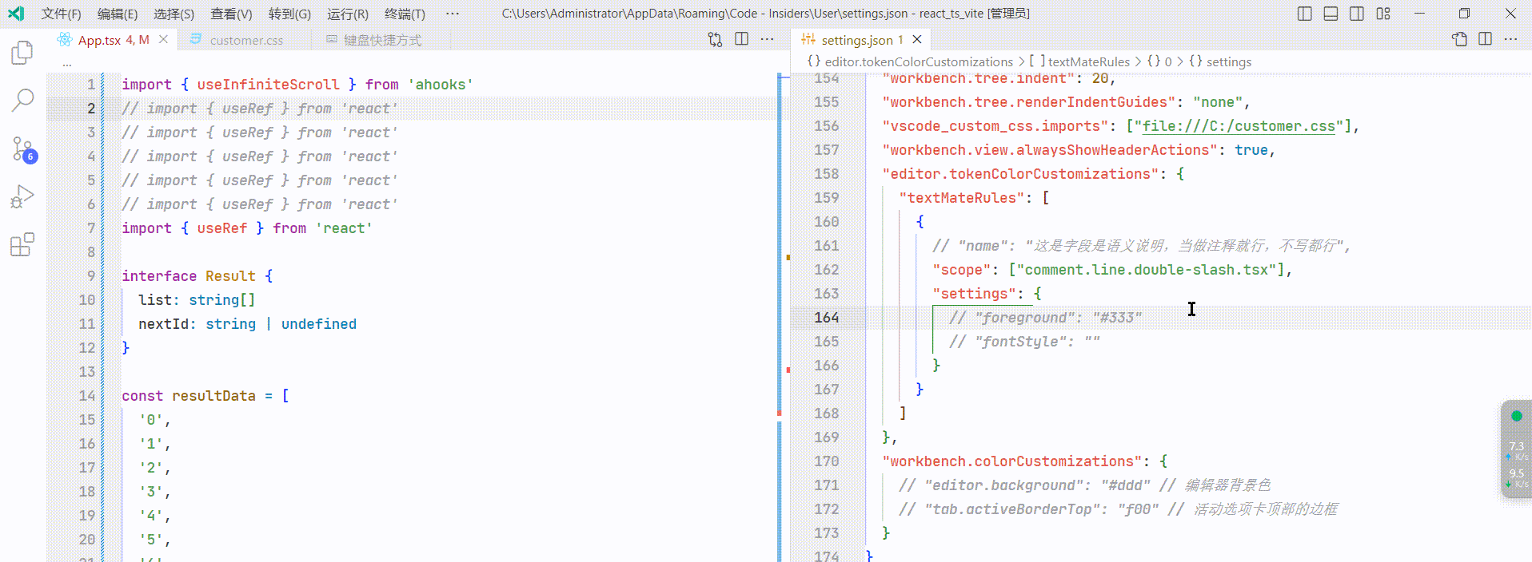Viewport: 1532px width, 562px height.
Task: Click "textMateRules" key on line 159
Action: tap(962, 197)
